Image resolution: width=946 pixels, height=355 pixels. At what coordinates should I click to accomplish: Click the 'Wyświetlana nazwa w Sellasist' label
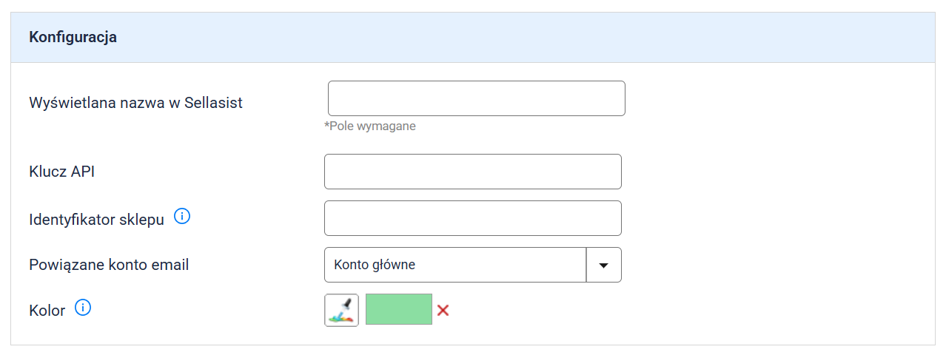click(x=135, y=103)
